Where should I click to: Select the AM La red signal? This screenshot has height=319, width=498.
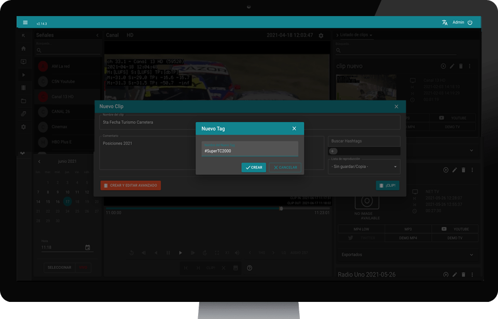(x=67, y=66)
